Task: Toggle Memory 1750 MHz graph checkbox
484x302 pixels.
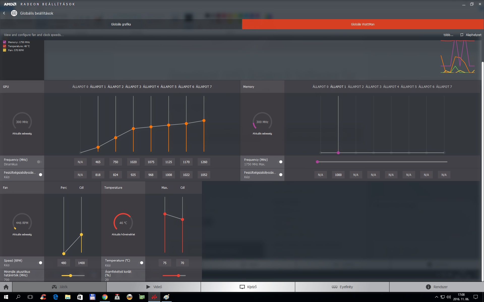Action: click(x=5, y=42)
